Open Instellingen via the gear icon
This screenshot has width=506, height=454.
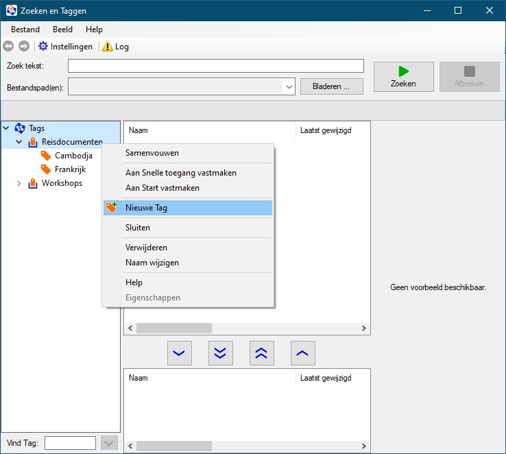tap(43, 47)
